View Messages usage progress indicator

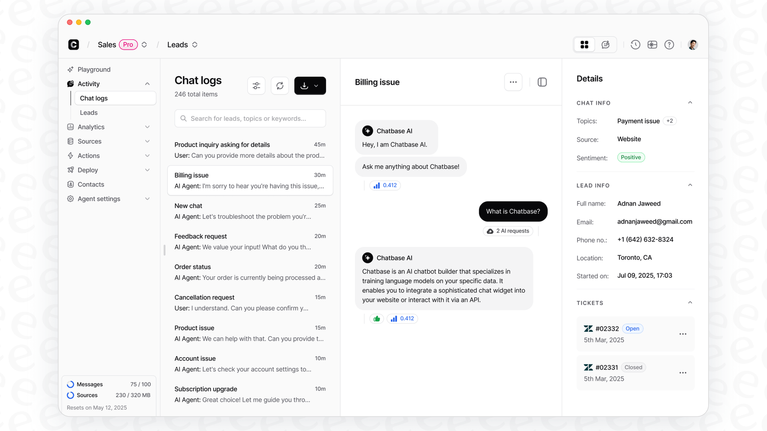70,384
